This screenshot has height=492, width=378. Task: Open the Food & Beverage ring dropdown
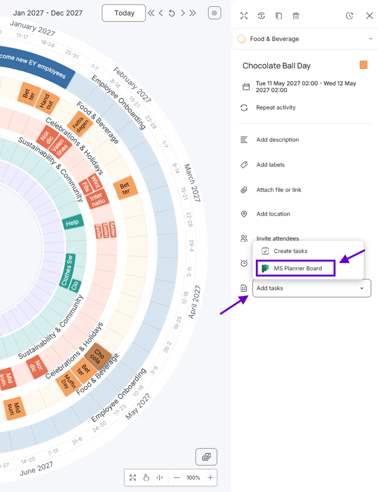pos(305,39)
